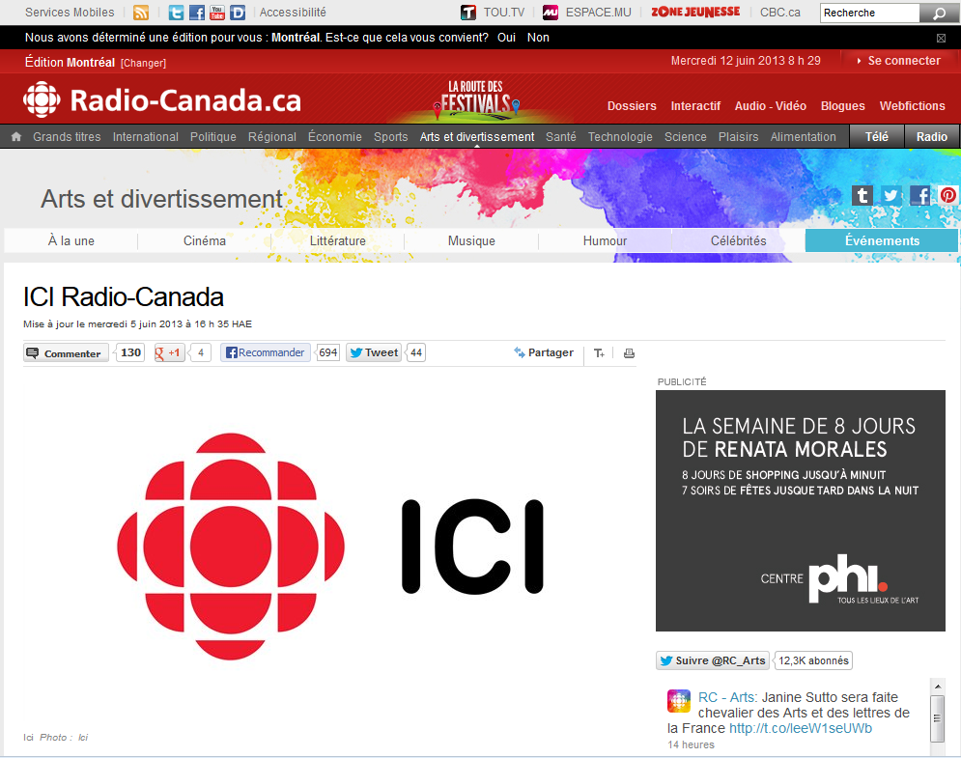The width and height of the screenshot is (961, 758).
Task: Click the Facebook Recommander button
Action: click(x=266, y=352)
